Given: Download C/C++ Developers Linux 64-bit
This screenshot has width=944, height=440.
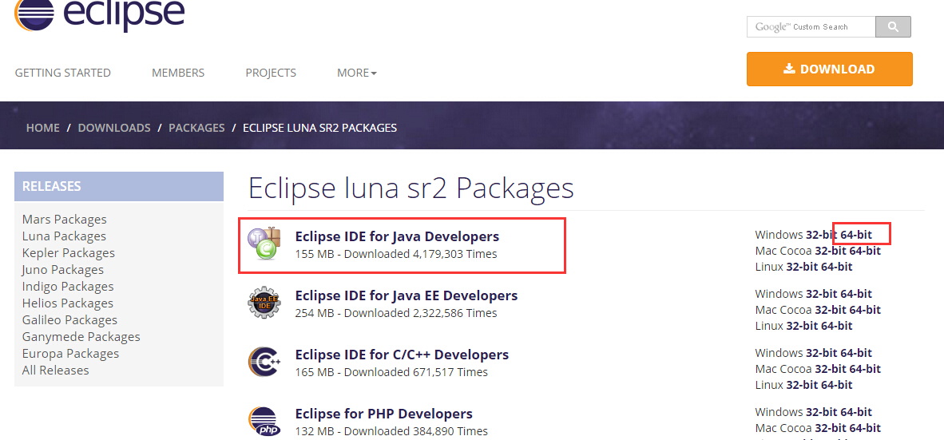Looking at the screenshot, I should point(837,385).
